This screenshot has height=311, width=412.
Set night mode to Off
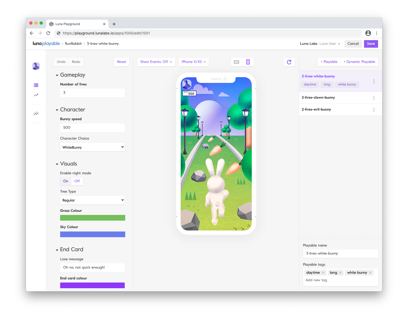pos(77,181)
